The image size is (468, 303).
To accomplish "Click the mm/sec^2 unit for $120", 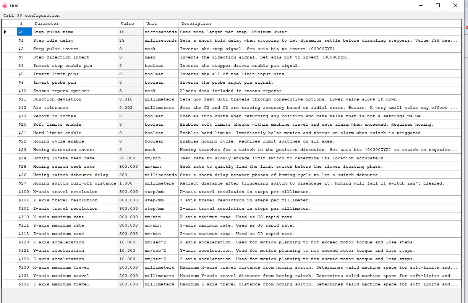I will tap(161, 242).
